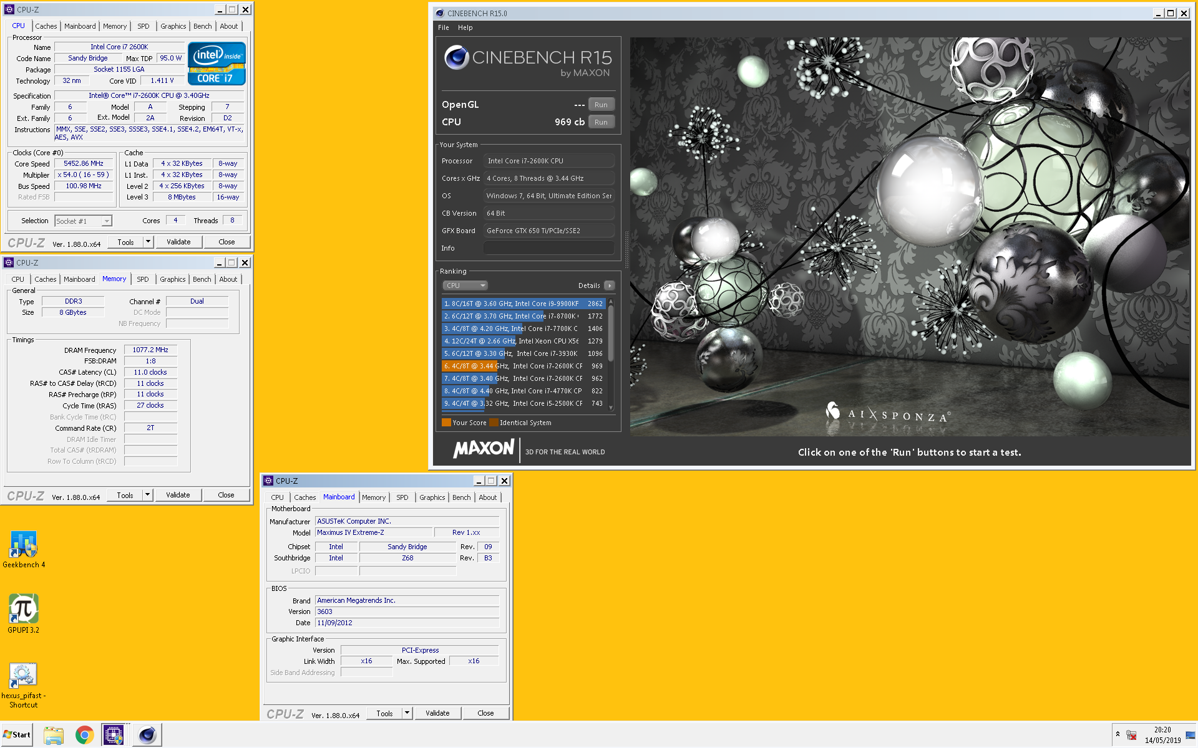Select ranking entry Intel Core i7-8700K
Screen dimensions: 1198x748
tap(523, 316)
